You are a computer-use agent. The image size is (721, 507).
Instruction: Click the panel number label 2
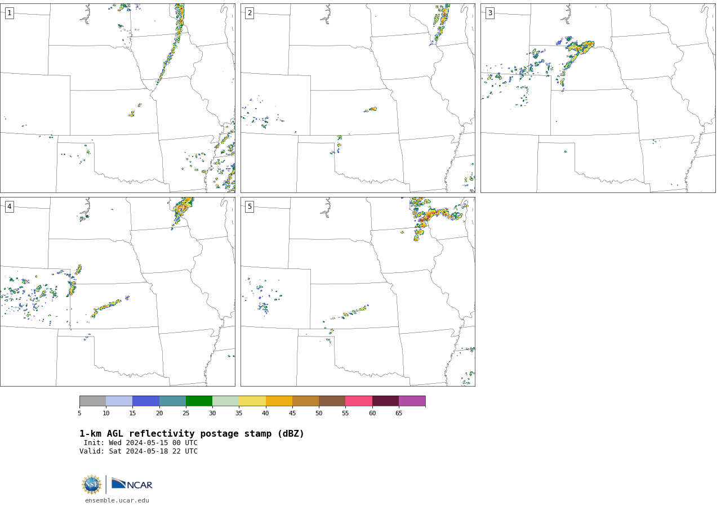[x=250, y=13]
